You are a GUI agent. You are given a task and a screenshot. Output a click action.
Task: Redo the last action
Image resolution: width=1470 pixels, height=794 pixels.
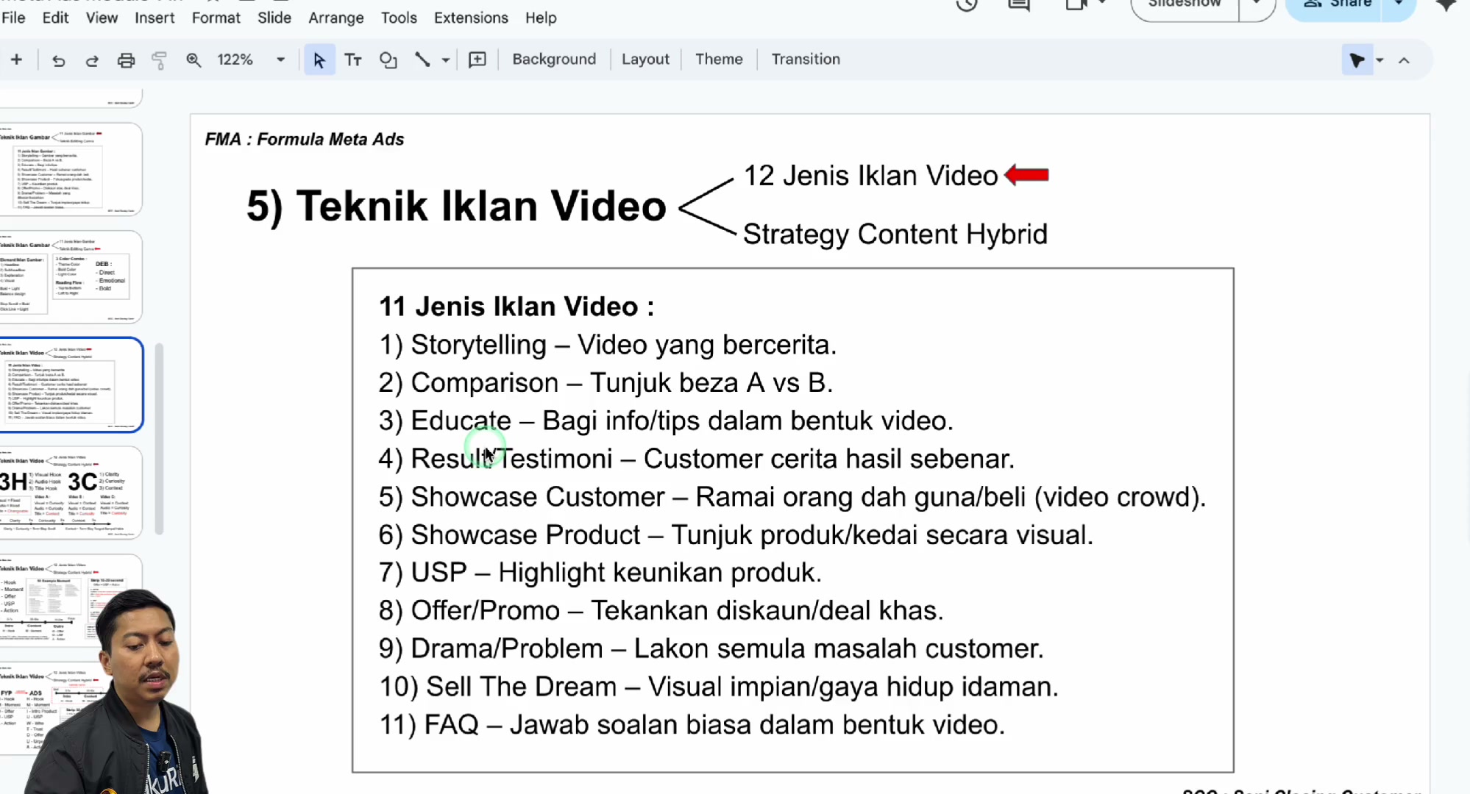91,60
